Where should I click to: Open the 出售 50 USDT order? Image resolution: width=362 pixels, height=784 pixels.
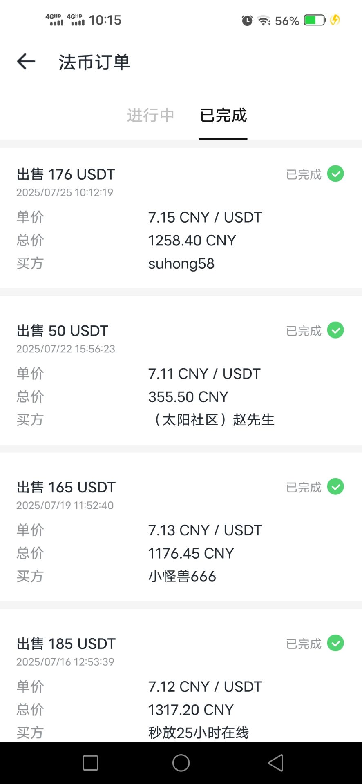tap(181, 374)
